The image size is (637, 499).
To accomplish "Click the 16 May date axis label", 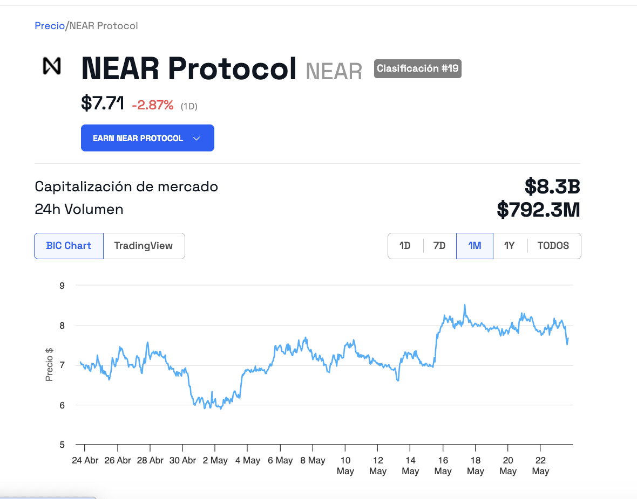I will tap(443, 466).
